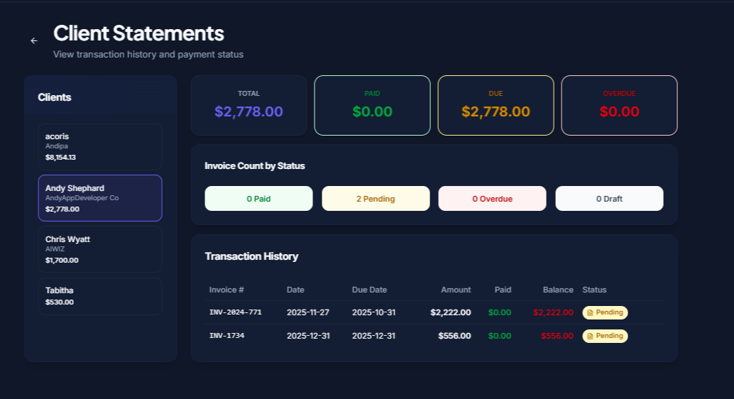Filter by 0 Paid status chip
This screenshot has height=399, width=734.
point(258,199)
